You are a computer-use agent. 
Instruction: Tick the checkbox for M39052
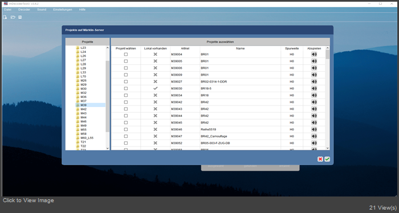coord(126,143)
